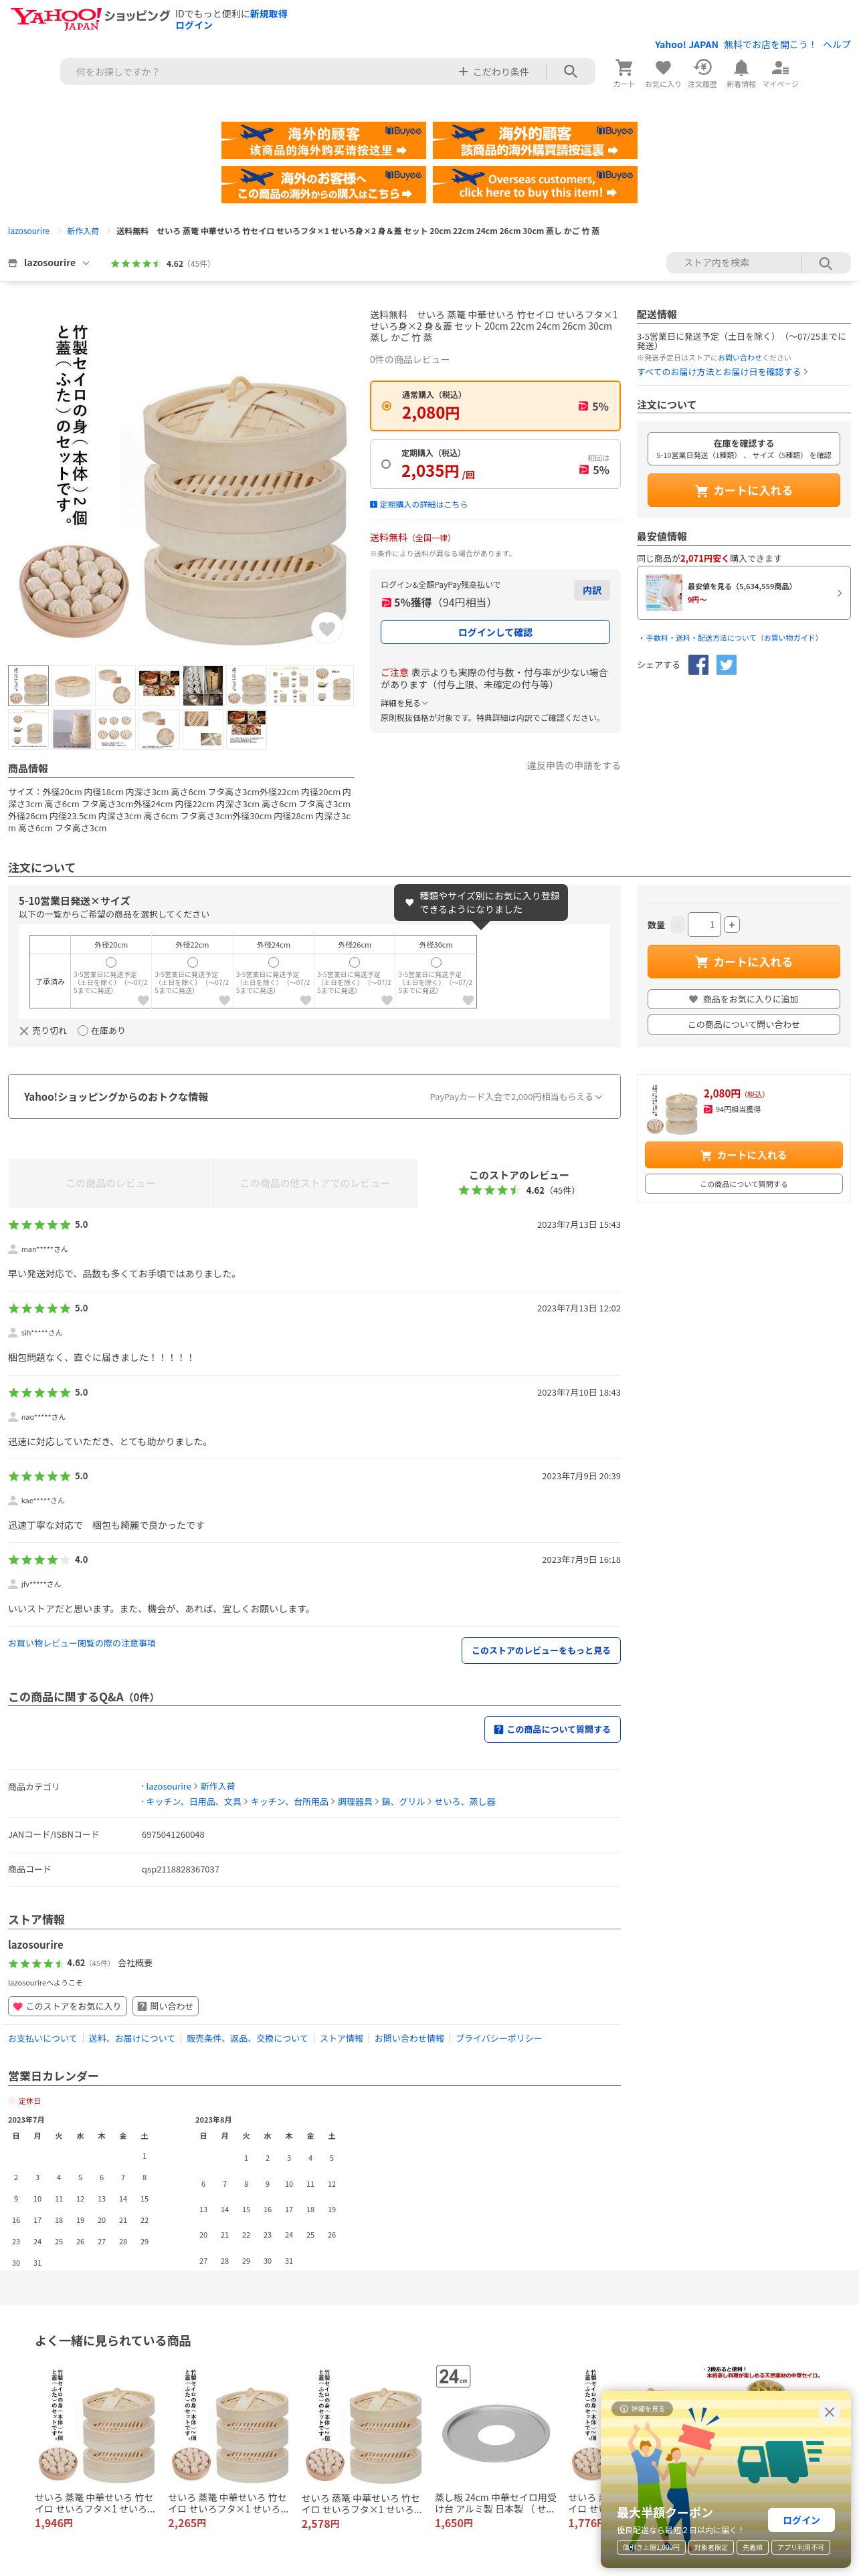Image resolution: width=859 pixels, height=2576 pixels.
Task: Select 通常購入 2,080円 radio option
Action: point(387,406)
